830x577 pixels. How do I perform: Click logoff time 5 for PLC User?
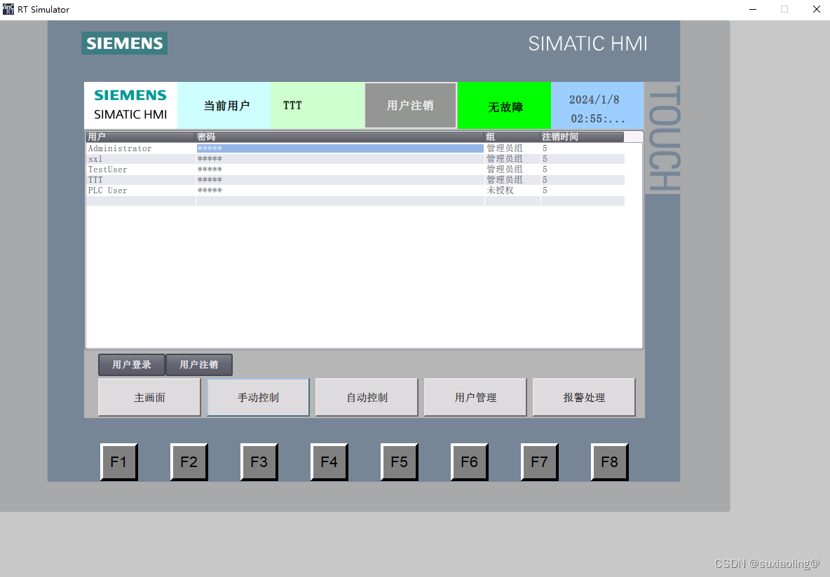(x=583, y=190)
